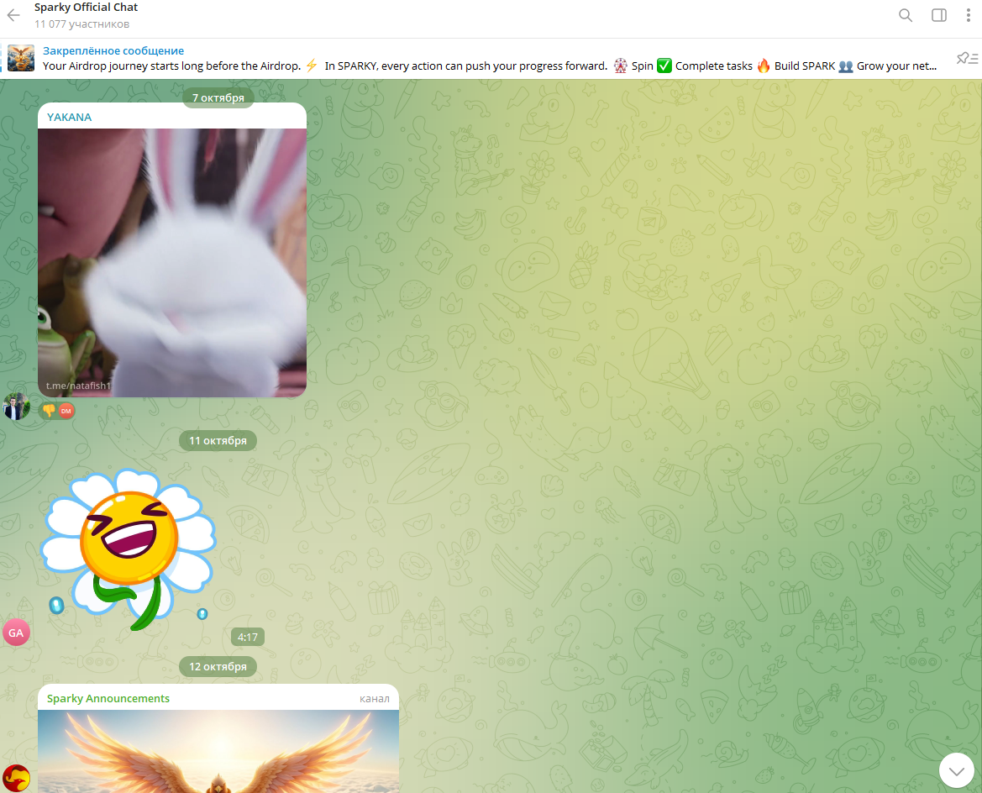Select the '11 октября' date badge
Screen dimensions: 982x793
[x=218, y=440]
